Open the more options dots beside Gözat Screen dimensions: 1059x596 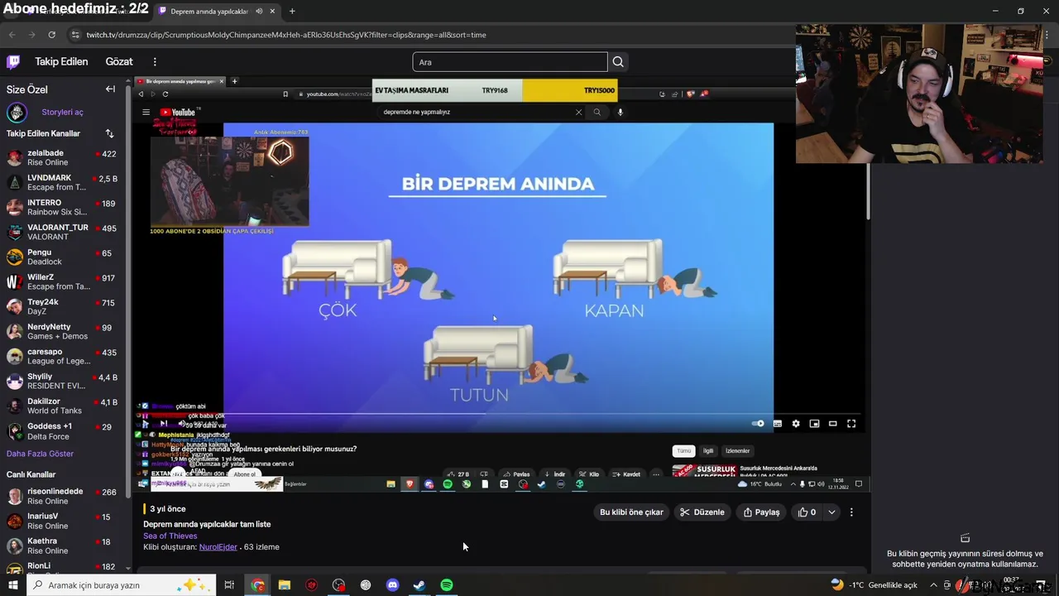155,62
